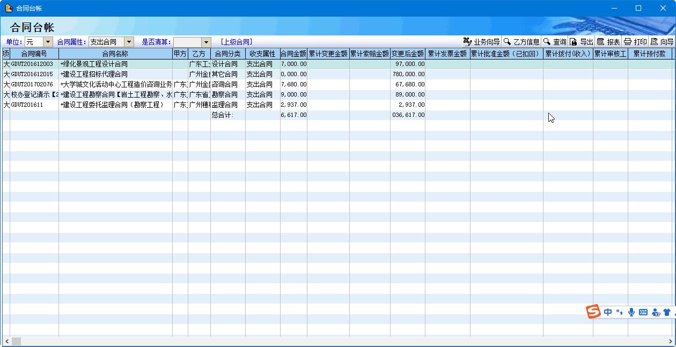Screen dimensions: 676x347
Task: Export data with 导出 button
Action: click(x=582, y=42)
